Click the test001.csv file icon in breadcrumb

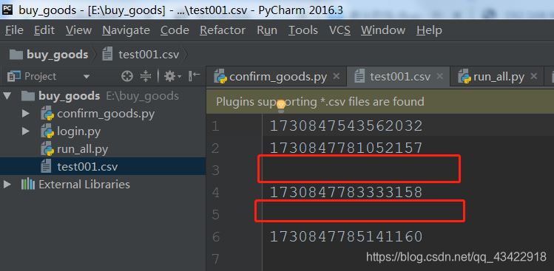pos(107,55)
